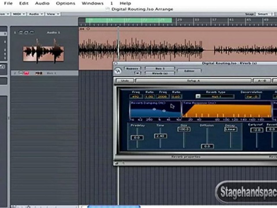This screenshot has width=277, height=208.
Task: Open the Reverb Type dropdown arrow
Action: (x=198, y=96)
